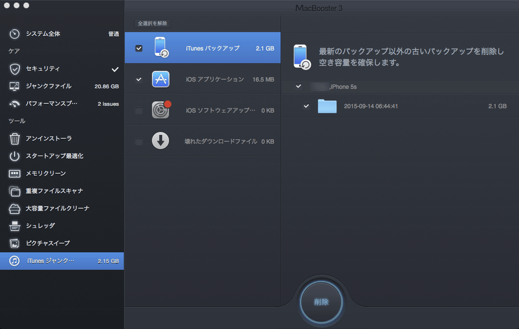Click the 普通 system status label
The height and width of the screenshot is (329, 519).
pos(113,34)
